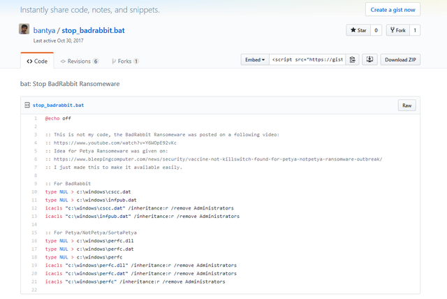Fork this gist
The width and height of the screenshot is (447, 299).
398,30
